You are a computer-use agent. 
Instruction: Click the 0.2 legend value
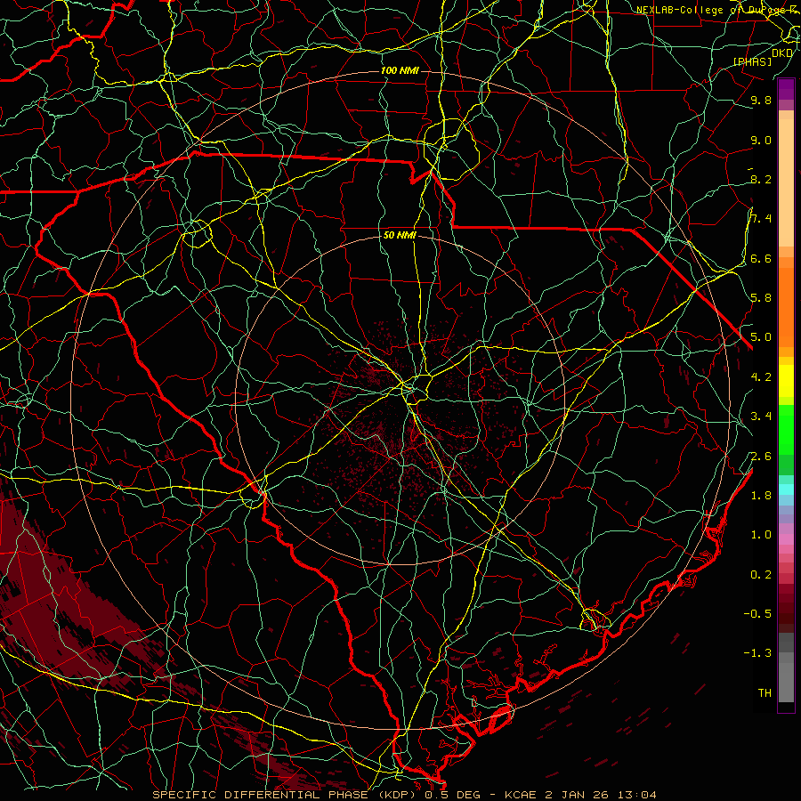point(761,575)
